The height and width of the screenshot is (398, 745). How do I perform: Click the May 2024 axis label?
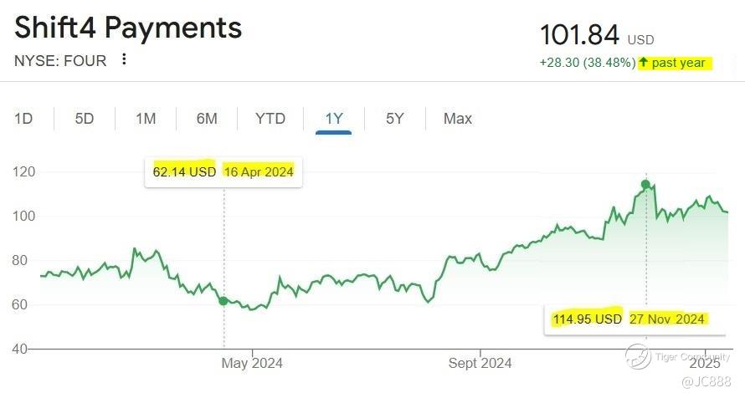pyautogui.click(x=252, y=364)
